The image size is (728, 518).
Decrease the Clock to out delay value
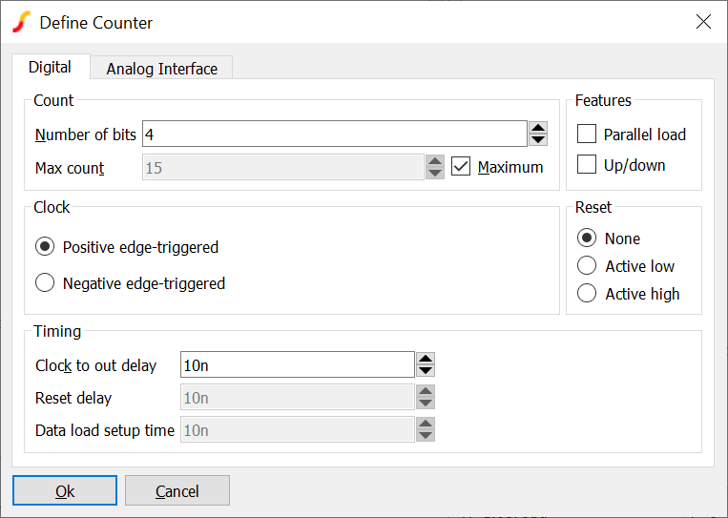coord(426,370)
